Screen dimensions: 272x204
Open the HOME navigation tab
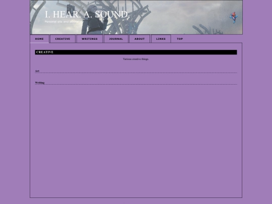coord(39,39)
